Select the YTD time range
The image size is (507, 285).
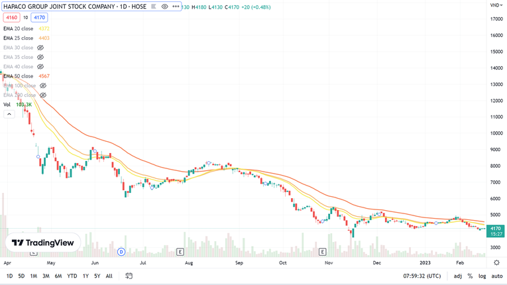click(x=72, y=276)
